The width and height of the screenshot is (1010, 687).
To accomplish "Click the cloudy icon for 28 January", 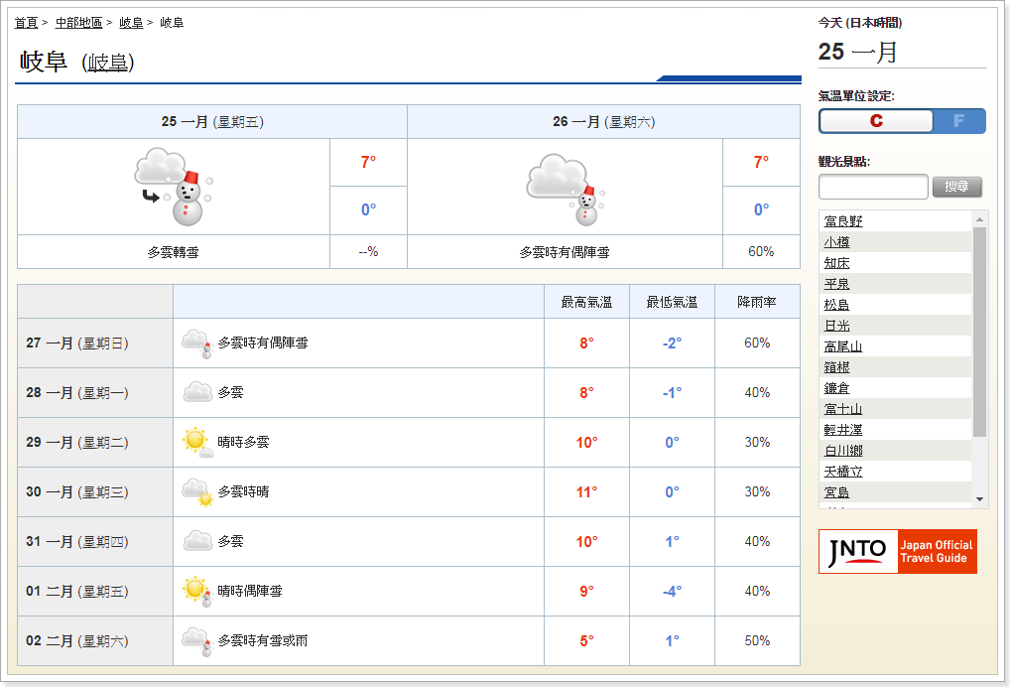I will pos(196,393).
